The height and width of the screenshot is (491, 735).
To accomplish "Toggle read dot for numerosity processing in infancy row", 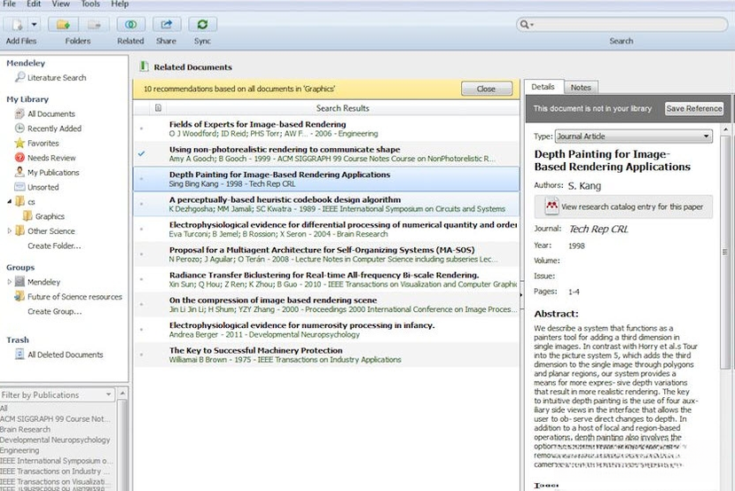I will click(x=142, y=330).
